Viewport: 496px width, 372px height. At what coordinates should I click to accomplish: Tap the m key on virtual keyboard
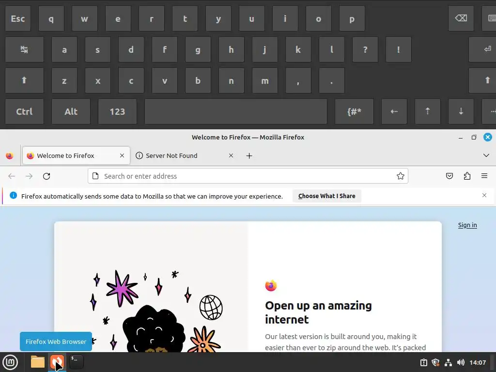point(265,80)
